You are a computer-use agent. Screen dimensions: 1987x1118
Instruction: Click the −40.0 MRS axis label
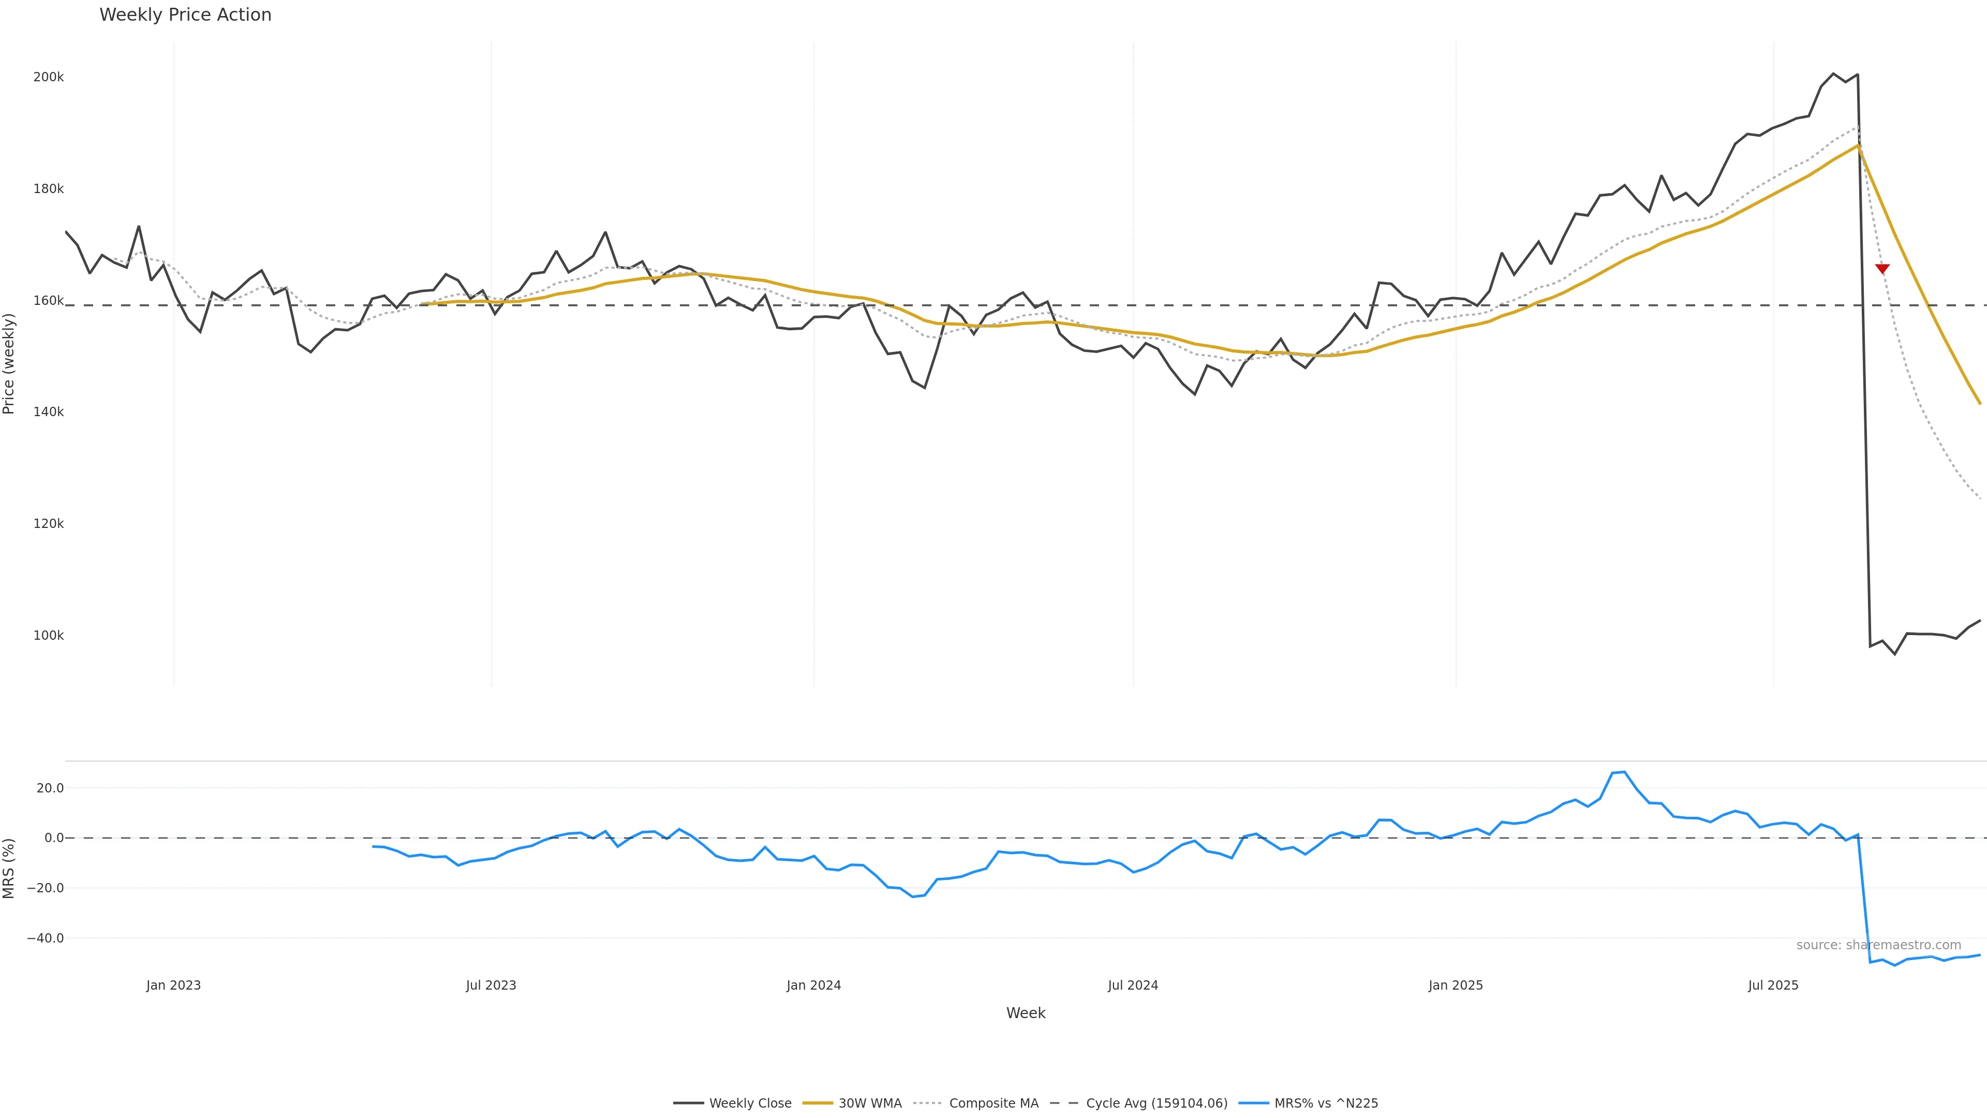tap(46, 938)
